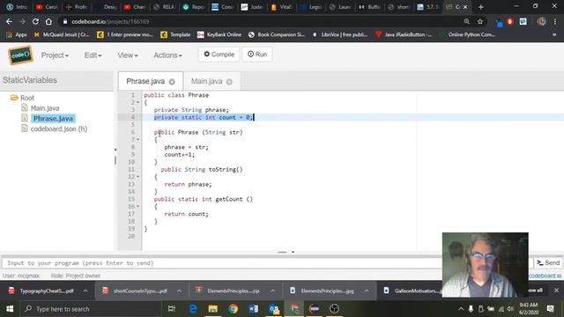Open OBS Studio from the taskbar
The height and width of the screenshot is (317, 564).
pos(334,309)
